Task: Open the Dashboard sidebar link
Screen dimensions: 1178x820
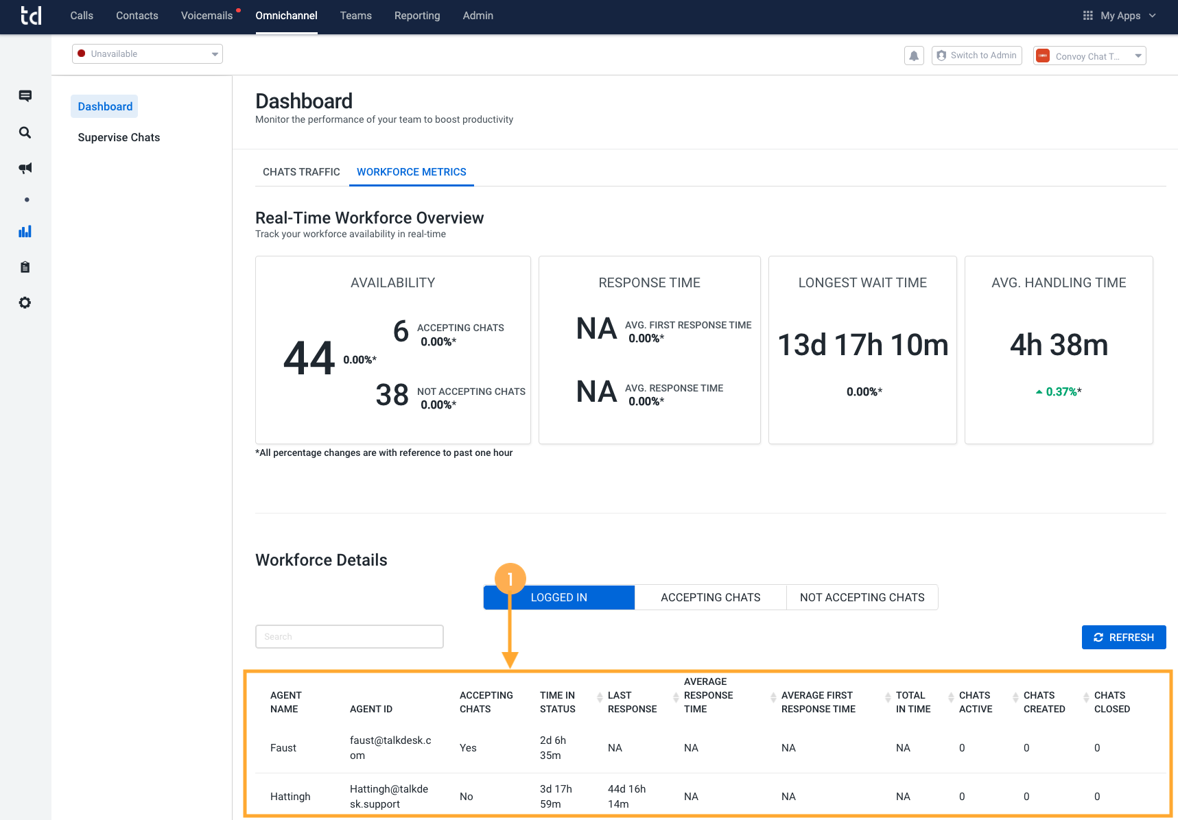Action: point(105,106)
